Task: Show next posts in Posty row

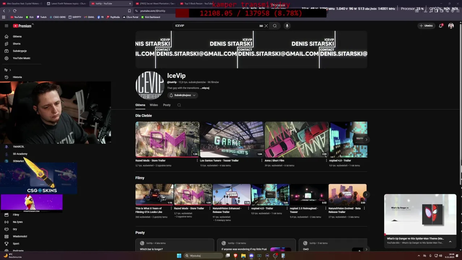Action: tap(366, 249)
